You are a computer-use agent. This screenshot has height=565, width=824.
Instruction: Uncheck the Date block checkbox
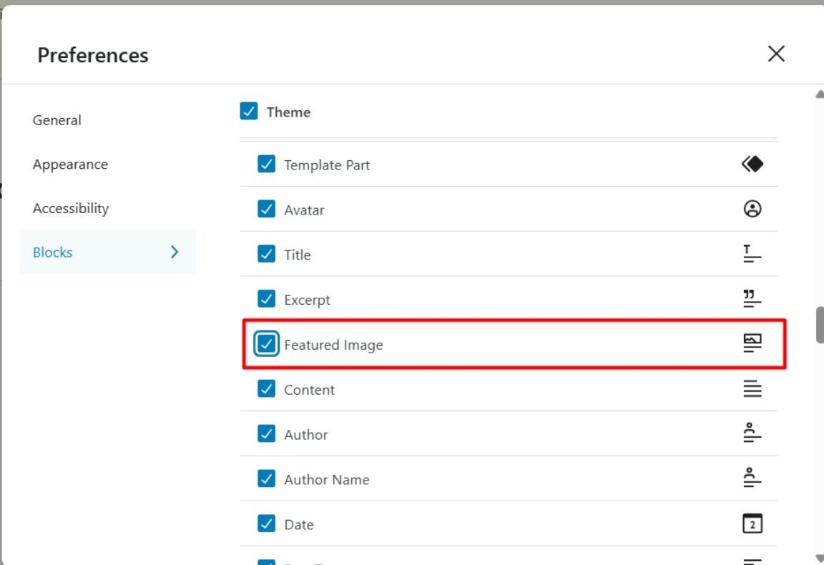pos(266,524)
